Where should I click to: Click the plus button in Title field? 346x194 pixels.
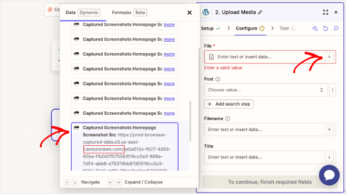[329, 157]
